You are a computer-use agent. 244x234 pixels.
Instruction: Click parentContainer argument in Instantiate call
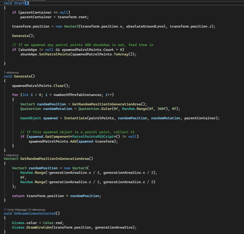[200, 118]
